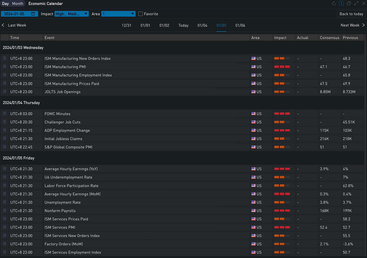
Task: Click the Consensus column header
Action: click(x=330, y=38)
